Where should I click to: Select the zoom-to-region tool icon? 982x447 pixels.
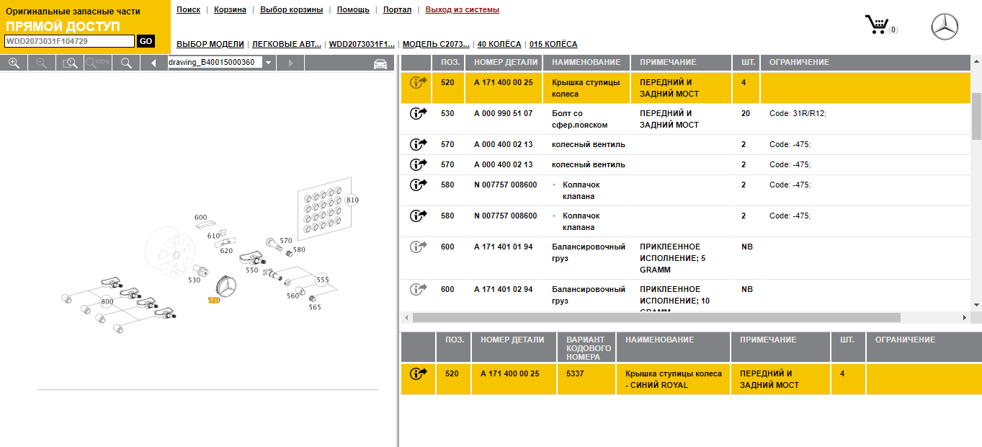(x=70, y=63)
